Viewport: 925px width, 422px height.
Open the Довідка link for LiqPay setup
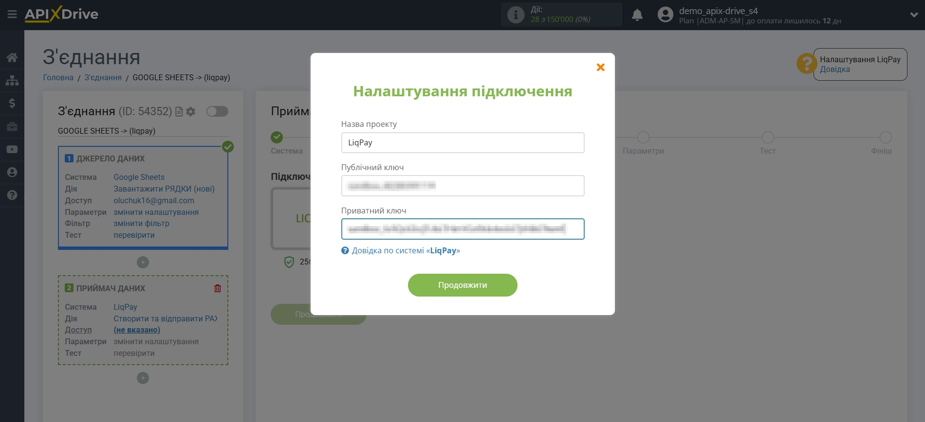[x=834, y=69]
